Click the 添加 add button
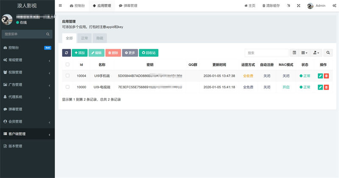The height and width of the screenshot is (178, 339). [80, 53]
